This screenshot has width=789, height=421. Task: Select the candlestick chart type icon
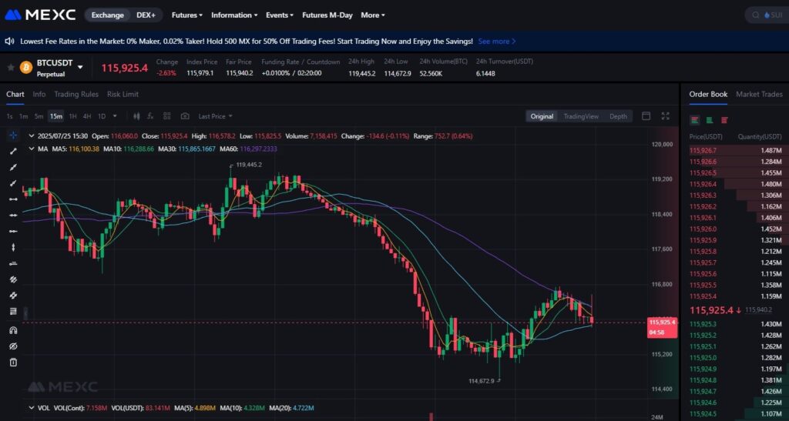pyautogui.click(x=136, y=116)
